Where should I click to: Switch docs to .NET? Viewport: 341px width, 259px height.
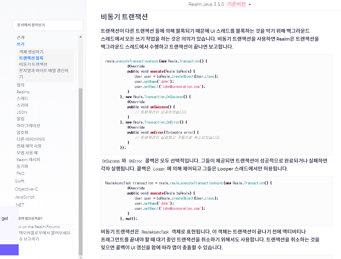coord(20,205)
